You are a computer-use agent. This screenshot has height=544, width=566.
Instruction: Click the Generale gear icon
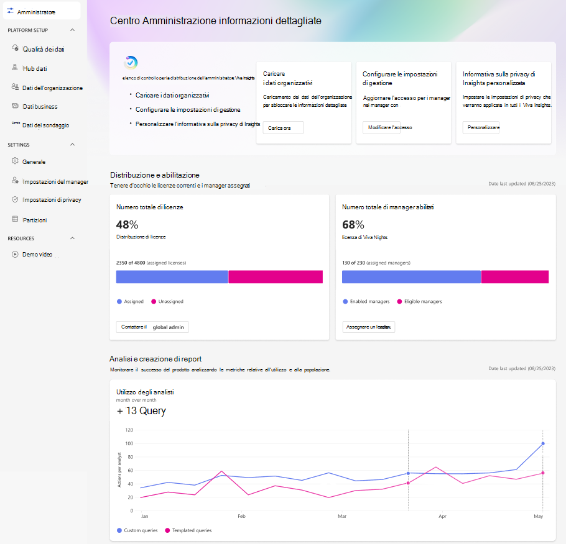(15, 161)
